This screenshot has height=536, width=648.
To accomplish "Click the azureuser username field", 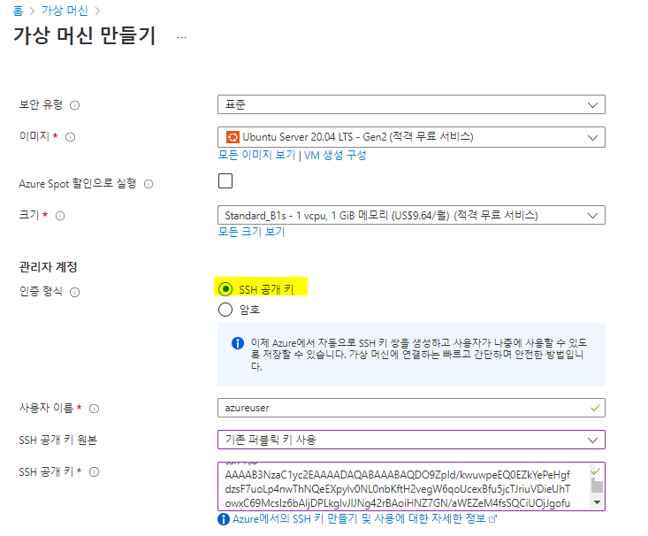I will pyautogui.click(x=411, y=408).
